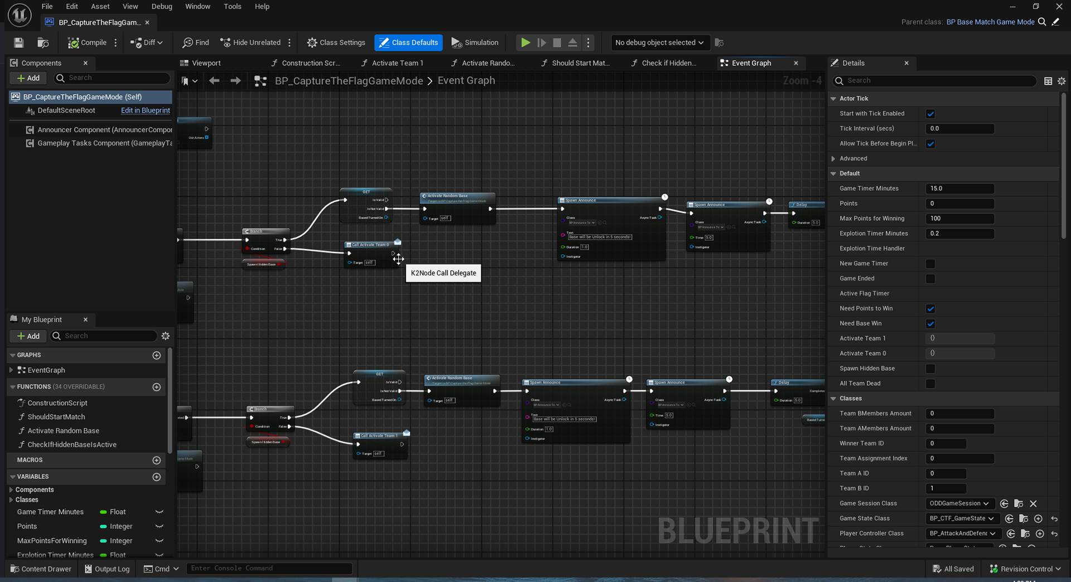Image resolution: width=1071 pixels, height=582 pixels.
Task: Stop the play session
Action: pyautogui.click(x=557, y=42)
